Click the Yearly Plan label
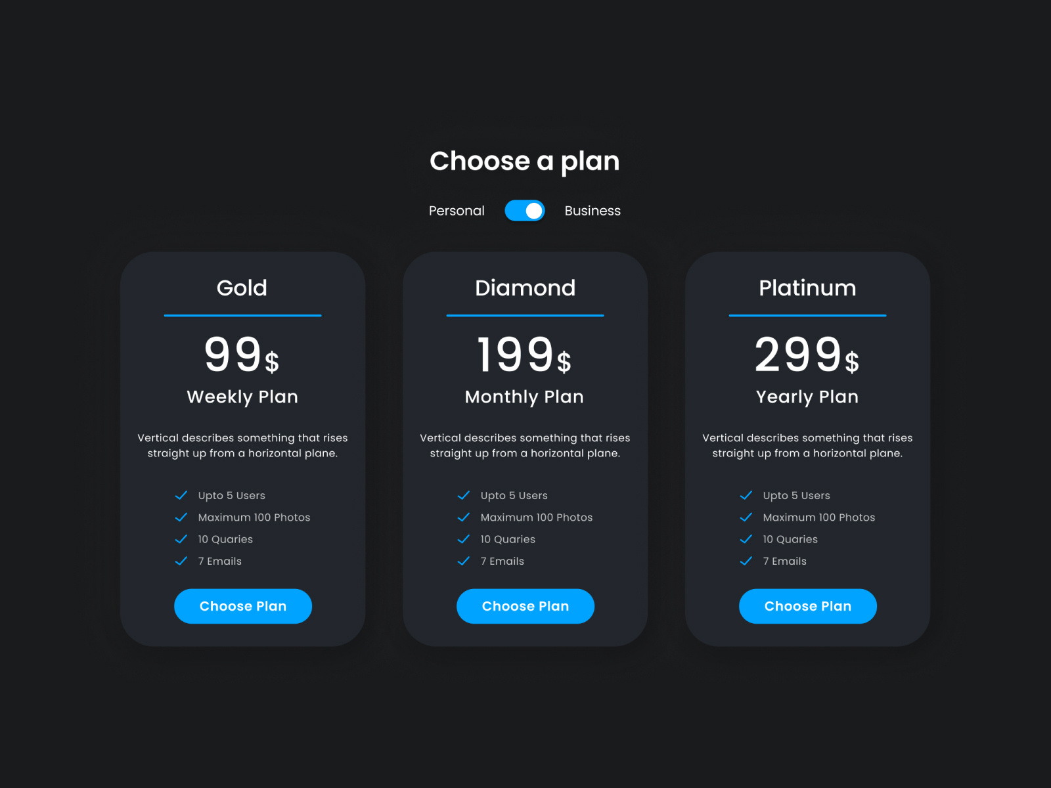The image size is (1051, 788). pos(807,397)
